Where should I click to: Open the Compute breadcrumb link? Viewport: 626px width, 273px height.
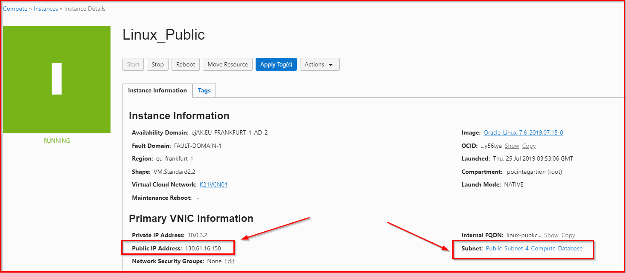(15, 9)
